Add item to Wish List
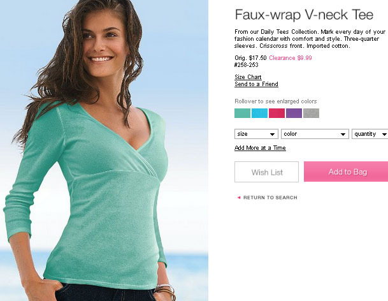The height and width of the screenshot is (301, 388). click(266, 172)
